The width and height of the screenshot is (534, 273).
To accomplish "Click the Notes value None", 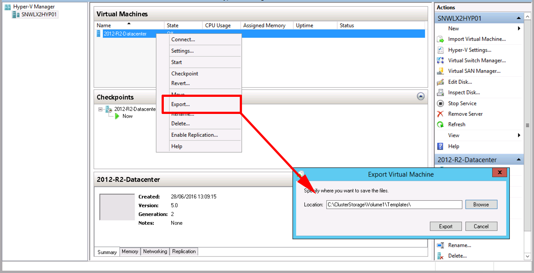I will 177,223.
